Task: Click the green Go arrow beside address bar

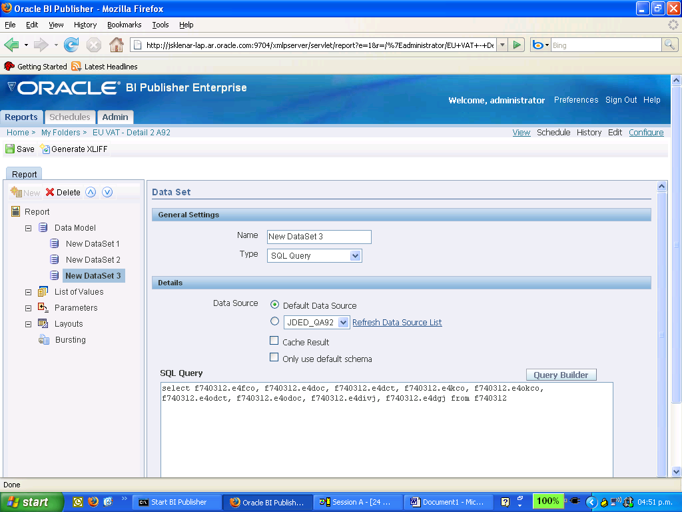Action: [x=517, y=45]
